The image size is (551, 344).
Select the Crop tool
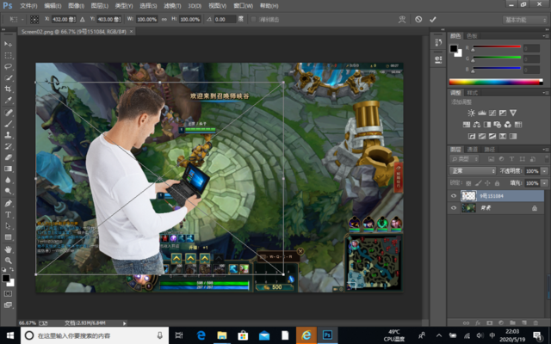pyautogui.click(x=8, y=89)
